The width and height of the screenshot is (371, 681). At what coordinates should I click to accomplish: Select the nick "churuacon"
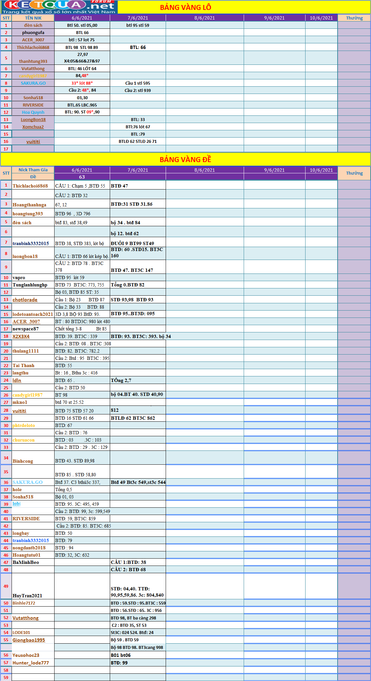[23, 440]
